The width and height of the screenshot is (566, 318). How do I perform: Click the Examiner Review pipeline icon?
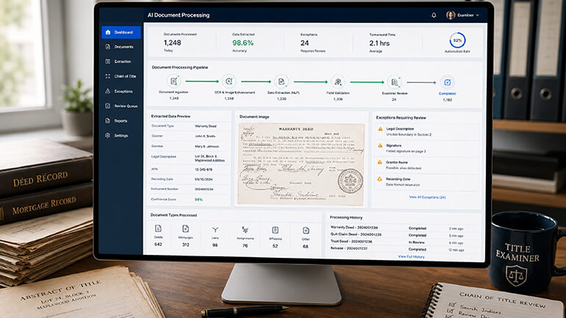pyautogui.click(x=395, y=82)
